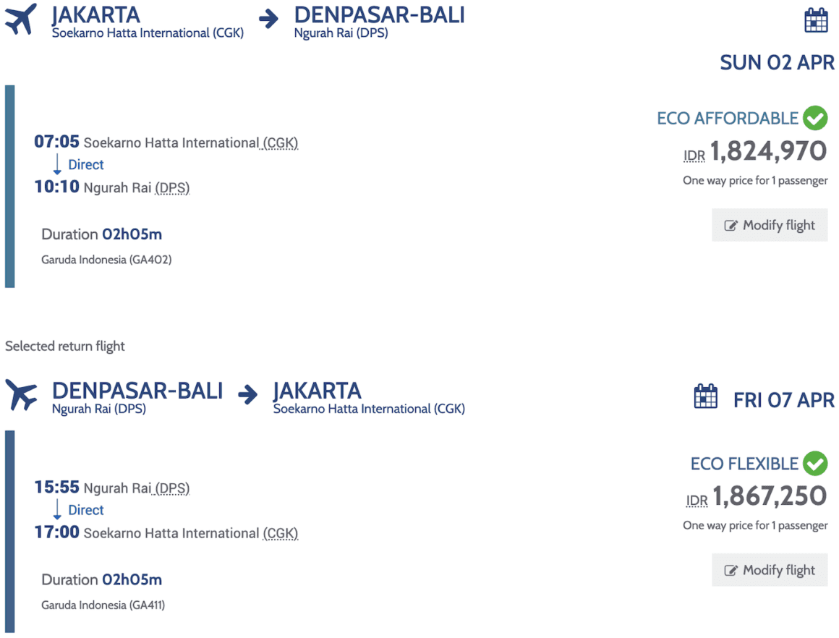This screenshot has height=638, width=839.
Task: Open the calendar icon beside FRI 07 APR
Action: 705,396
